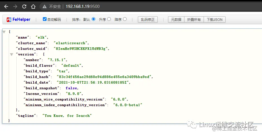This screenshot has height=136, width=262.
Task: Click the "version" key
Action: 26,54
